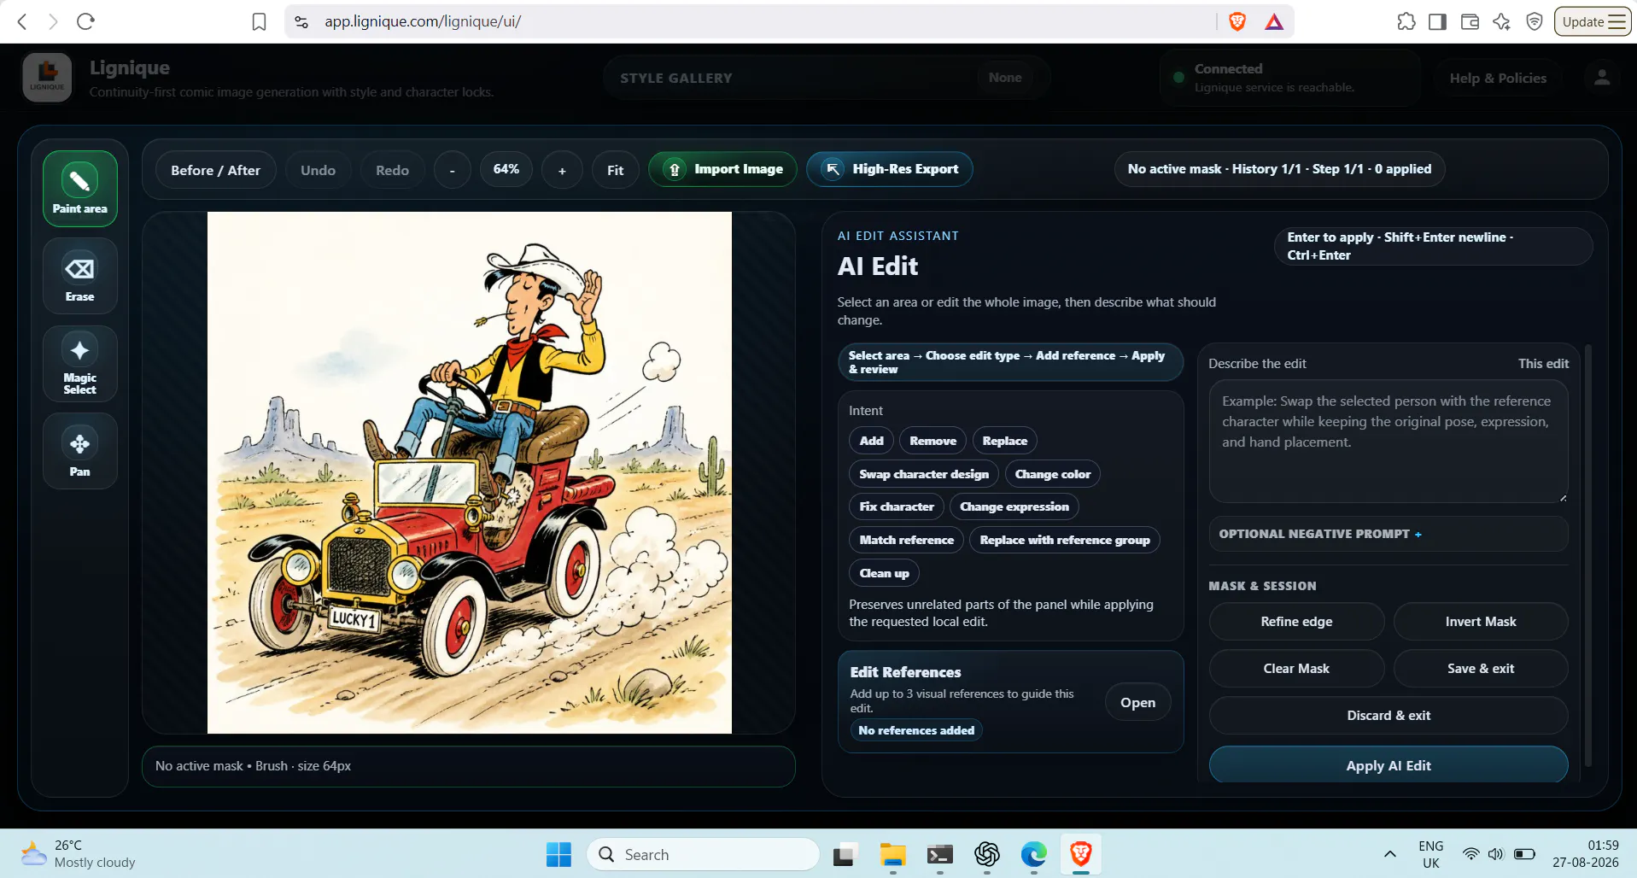Show hidden system tray icons
Image resolution: width=1637 pixels, height=878 pixels.
point(1390,854)
